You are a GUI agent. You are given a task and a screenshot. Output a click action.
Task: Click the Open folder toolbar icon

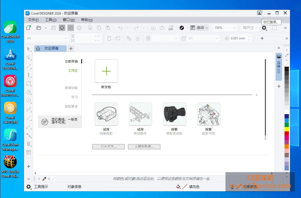39,28
